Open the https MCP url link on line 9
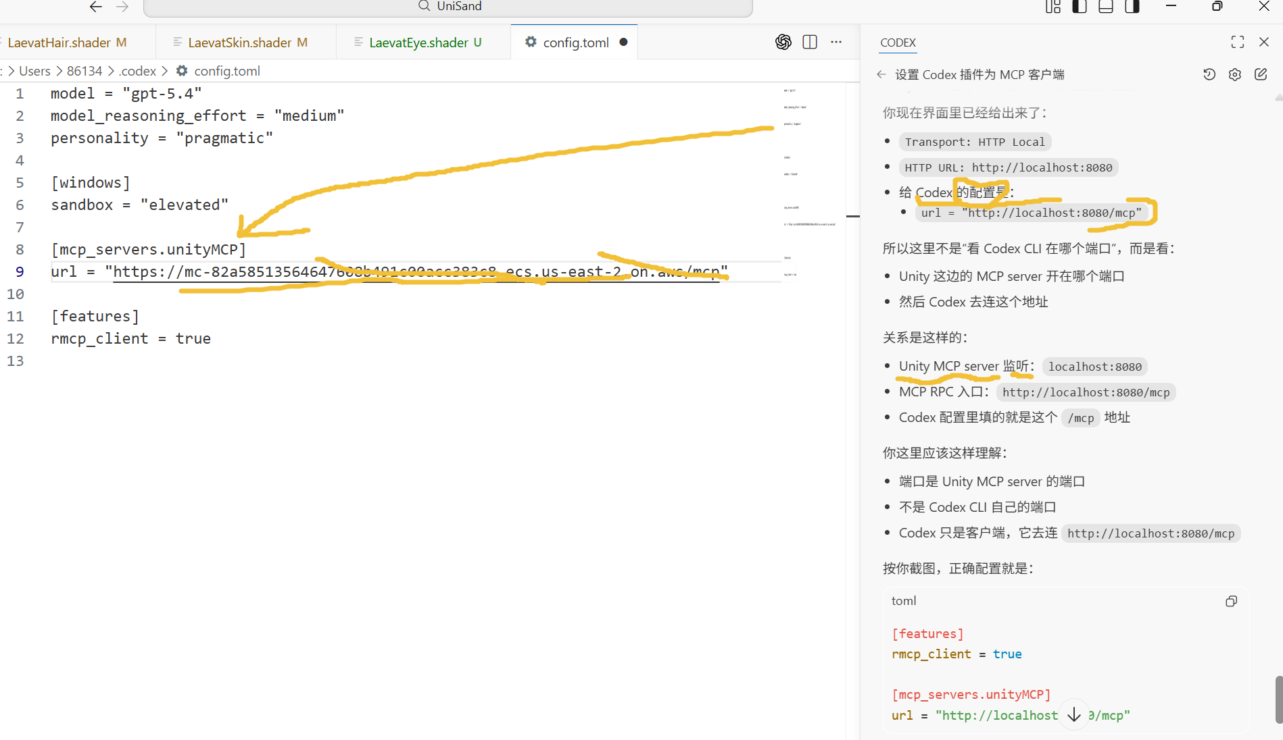 point(416,271)
